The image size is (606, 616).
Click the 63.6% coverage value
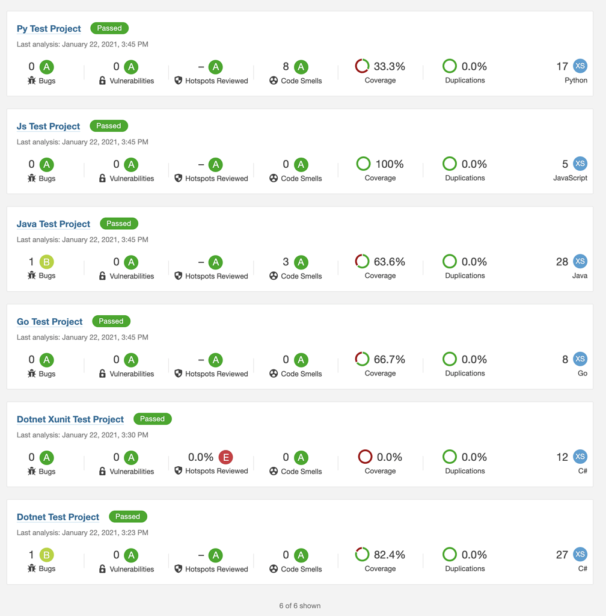[x=390, y=262]
